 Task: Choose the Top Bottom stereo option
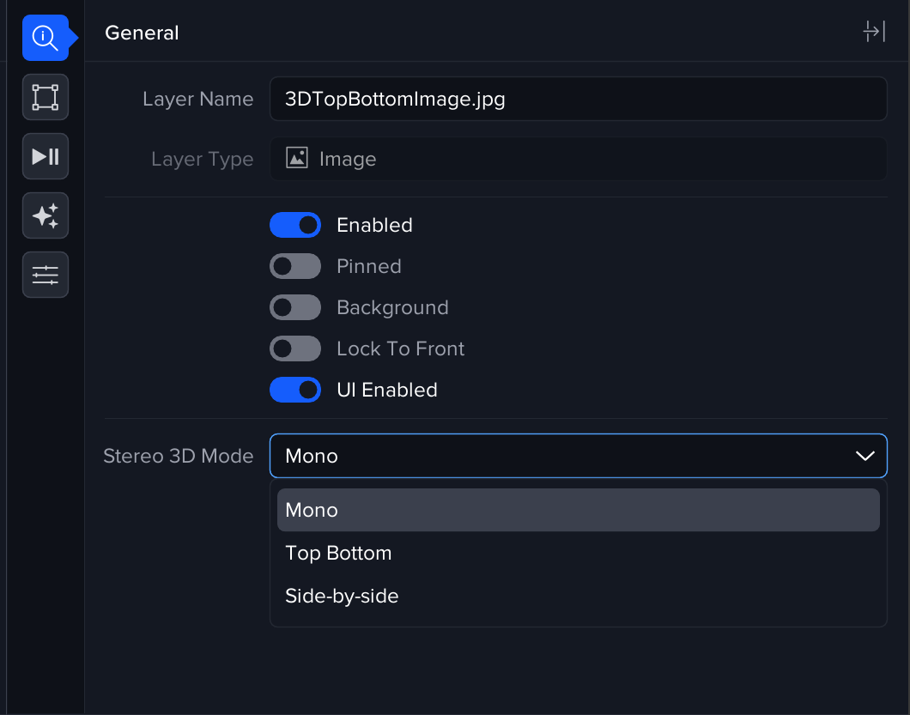[x=338, y=553]
